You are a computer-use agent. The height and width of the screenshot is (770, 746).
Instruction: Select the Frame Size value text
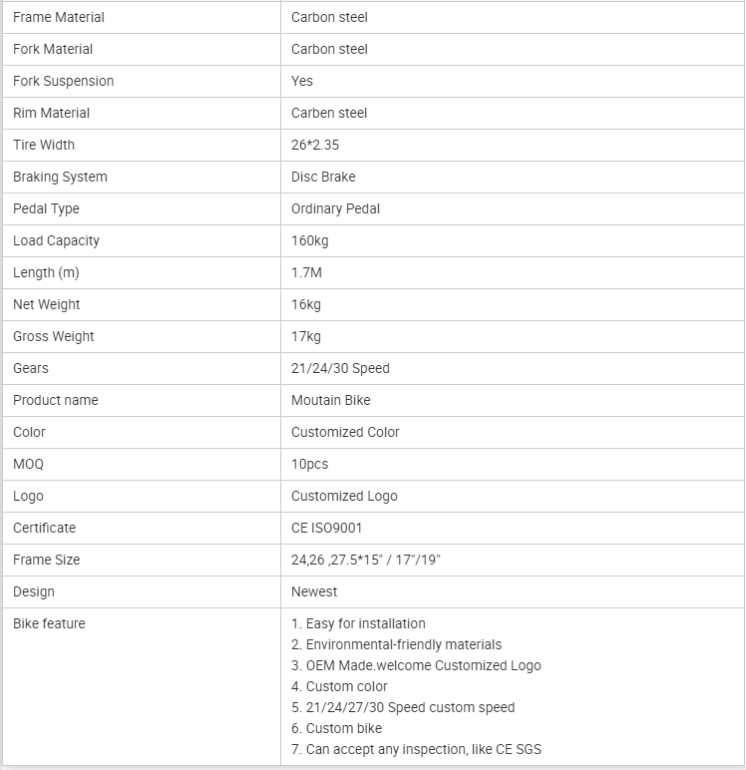click(366, 560)
